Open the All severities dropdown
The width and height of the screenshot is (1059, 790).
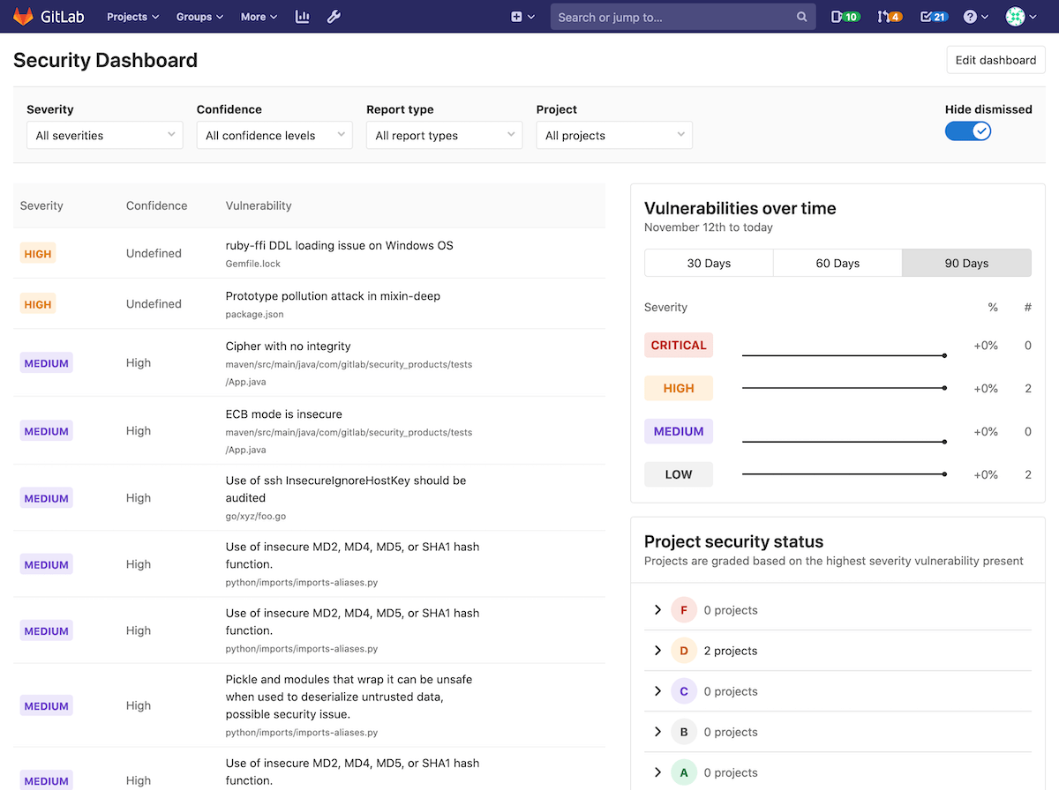pyautogui.click(x=104, y=135)
